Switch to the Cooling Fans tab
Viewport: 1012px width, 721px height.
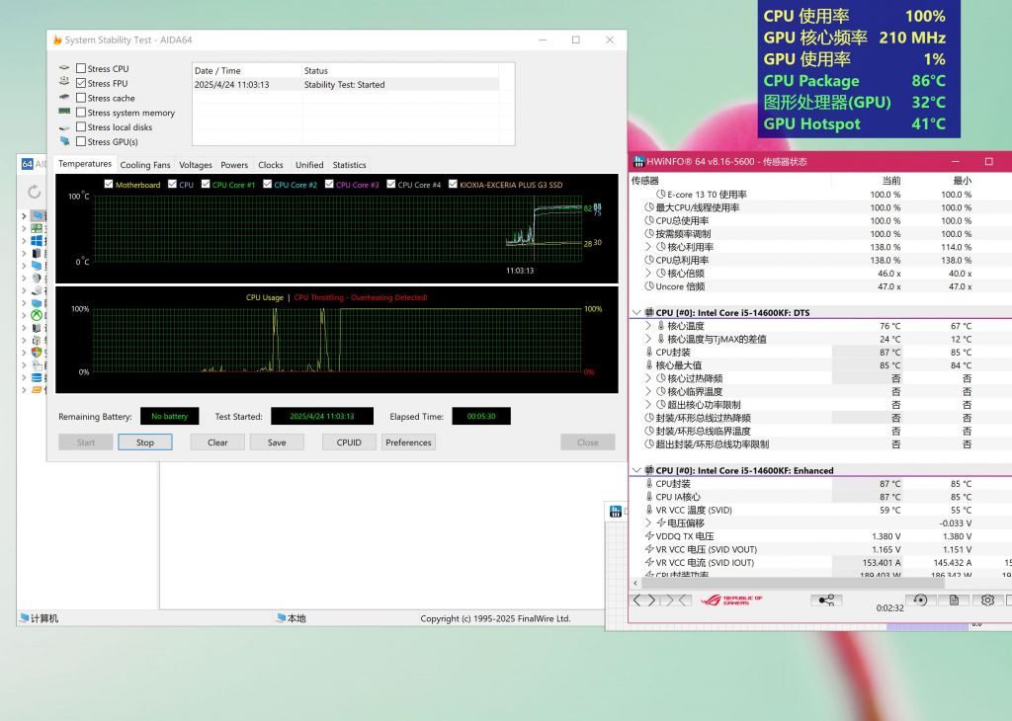point(145,165)
